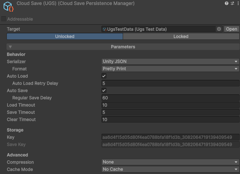Click the Cloud Save (UGS) title text
The height and width of the screenshot is (174, 240).
pyautogui.click(x=75, y=3)
